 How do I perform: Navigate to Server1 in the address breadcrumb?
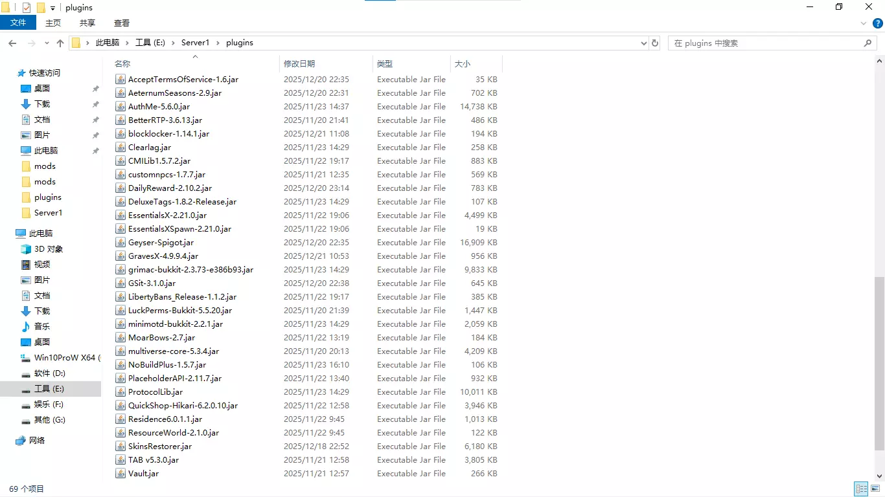pos(195,43)
